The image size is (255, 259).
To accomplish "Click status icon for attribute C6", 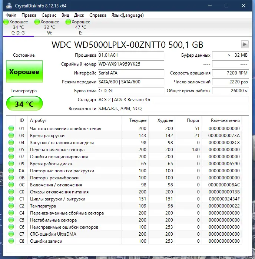I will pos(11,227).
